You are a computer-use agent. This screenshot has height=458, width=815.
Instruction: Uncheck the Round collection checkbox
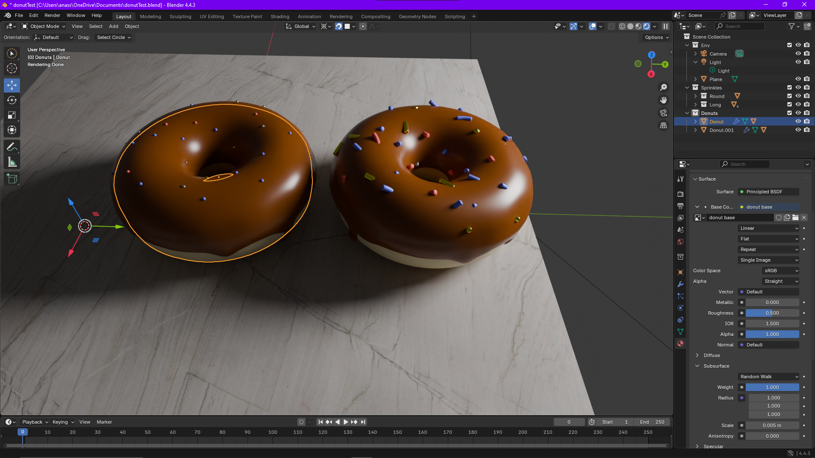click(790, 96)
